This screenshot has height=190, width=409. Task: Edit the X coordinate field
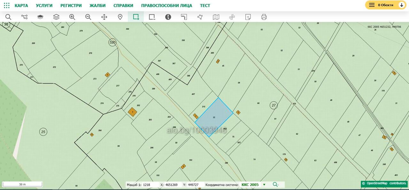173,185
